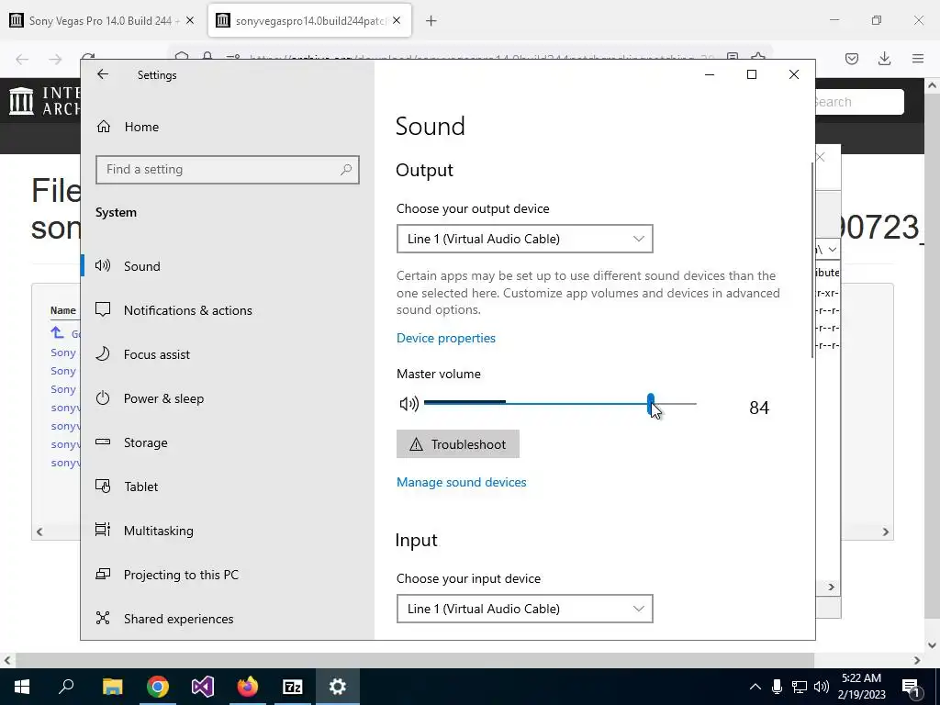Open the notification center icon
940x705 pixels.
pos(911,687)
